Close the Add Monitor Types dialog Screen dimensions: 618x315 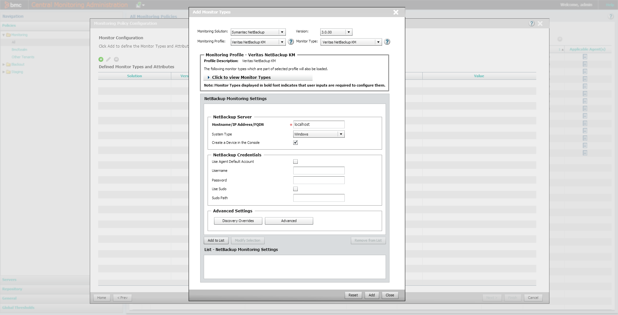coord(396,12)
